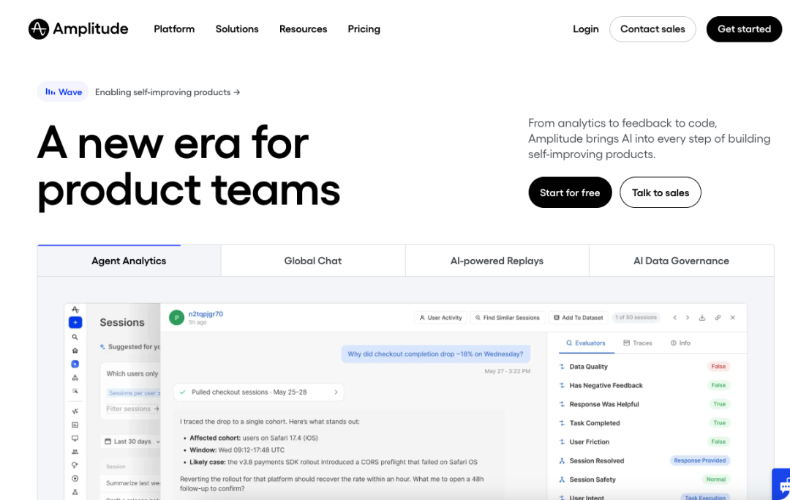Click the Find Similar Sessions button
The height and width of the screenshot is (500, 790).
508,318
